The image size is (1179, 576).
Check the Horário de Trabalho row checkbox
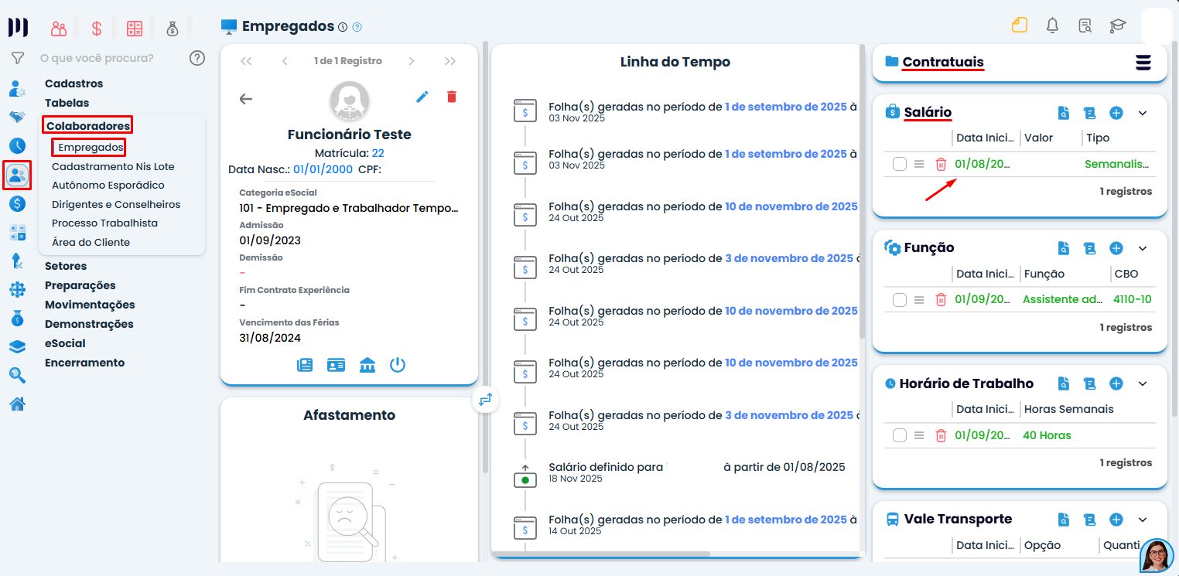[x=899, y=435]
